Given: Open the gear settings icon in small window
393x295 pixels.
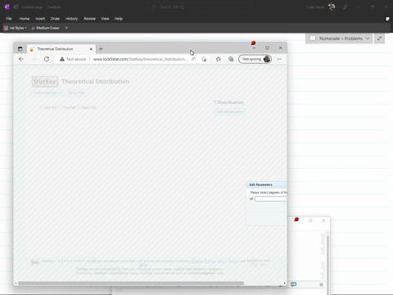Looking at the screenshot, I should click(x=321, y=284).
